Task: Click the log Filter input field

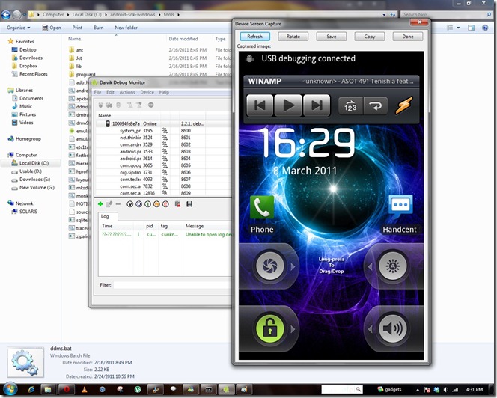Action: tap(173, 285)
